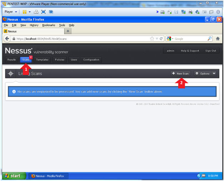
Task: Go back with the browser back arrow
Action: (7, 39)
